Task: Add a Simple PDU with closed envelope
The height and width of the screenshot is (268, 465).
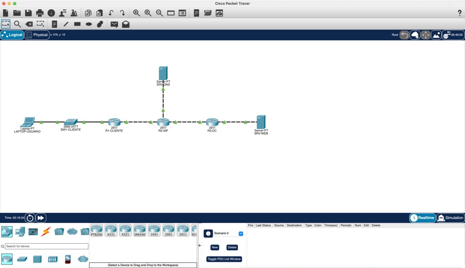Action: [x=114, y=24]
